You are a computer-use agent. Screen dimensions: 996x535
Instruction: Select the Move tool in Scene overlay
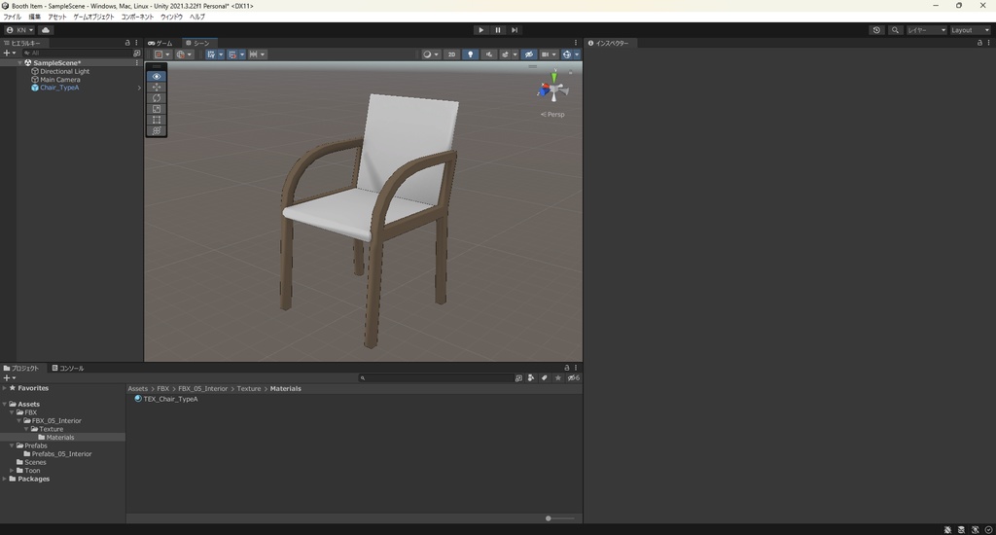tap(157, 87)
